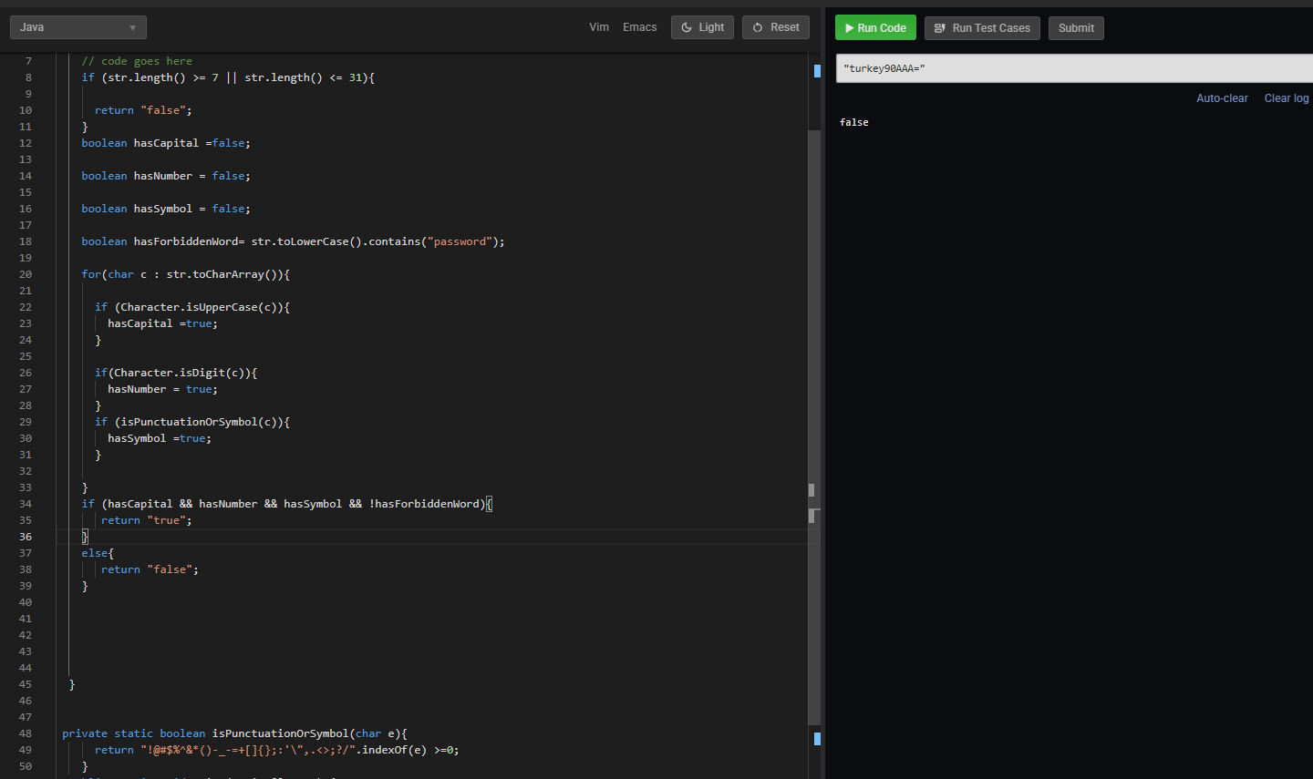Screen dimensions: 1313x779
Task: Click the Clear log link
Action: coord(1286,97)
